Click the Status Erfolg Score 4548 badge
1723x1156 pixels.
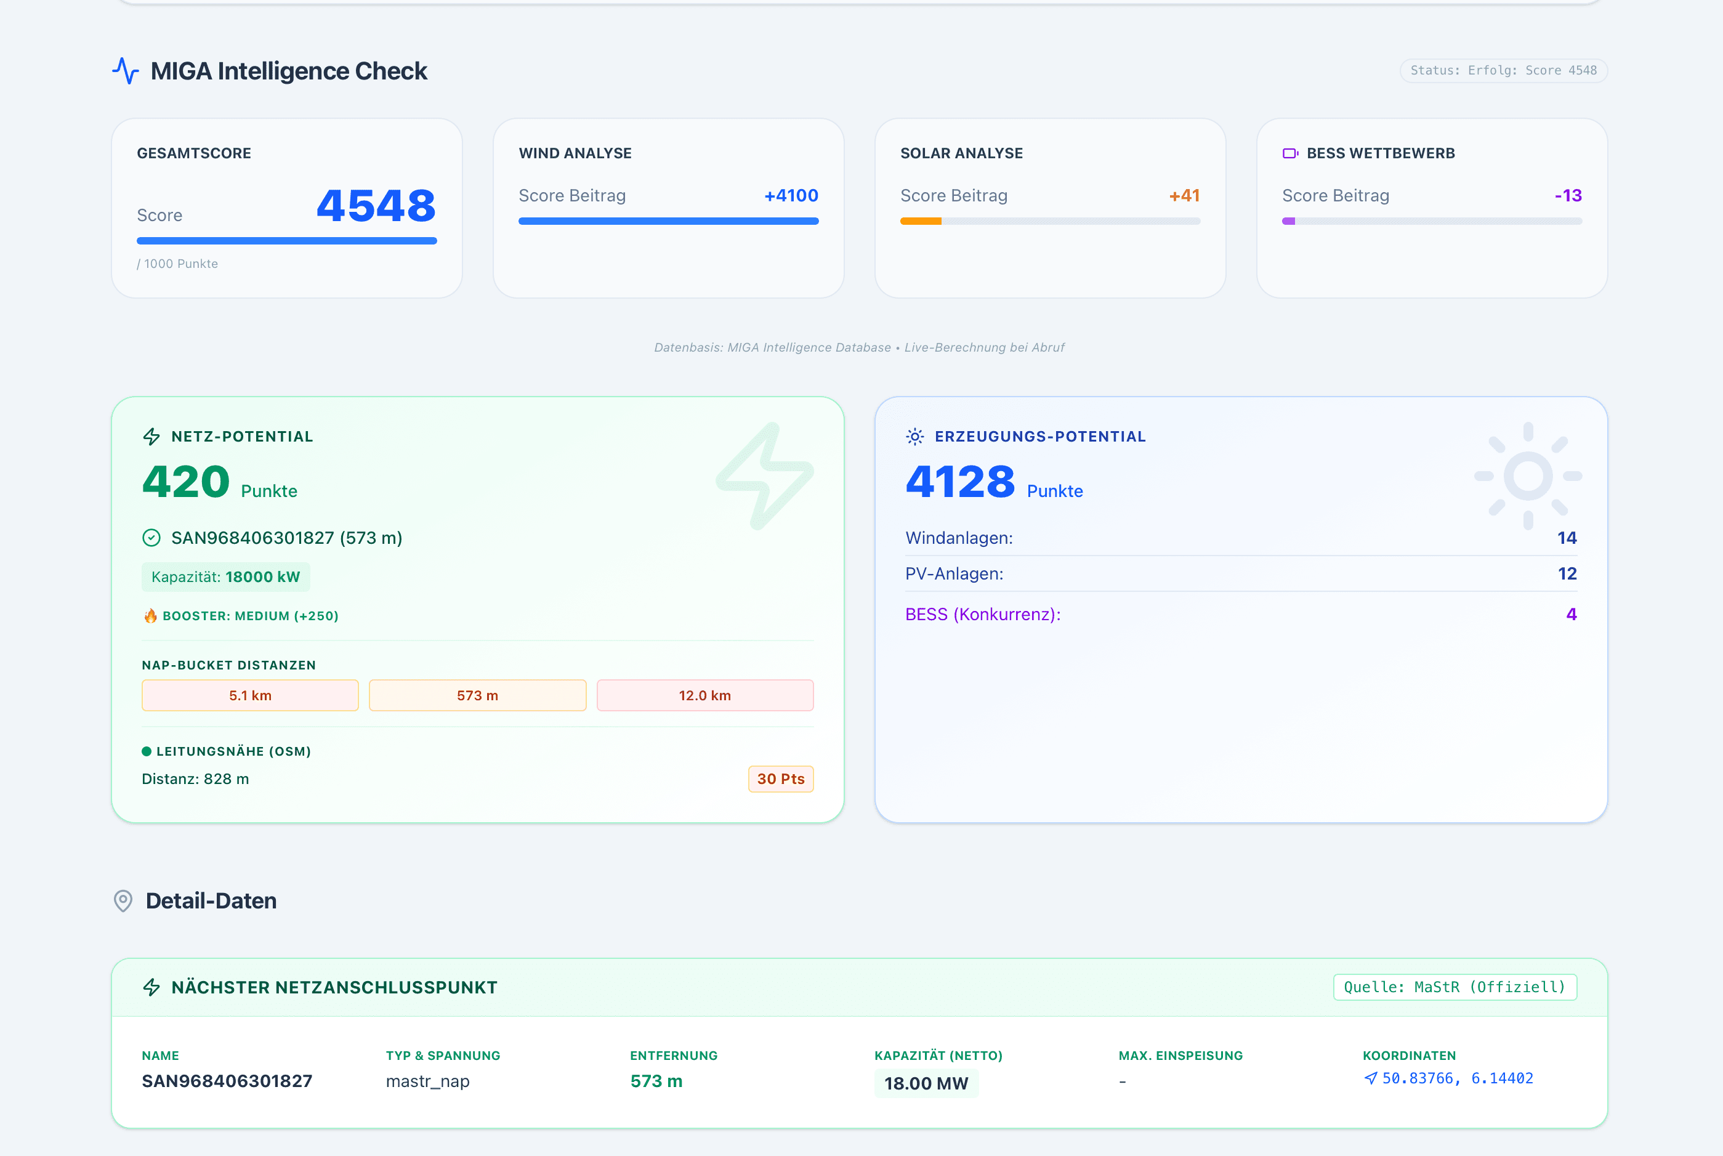tap(1503, 71)
